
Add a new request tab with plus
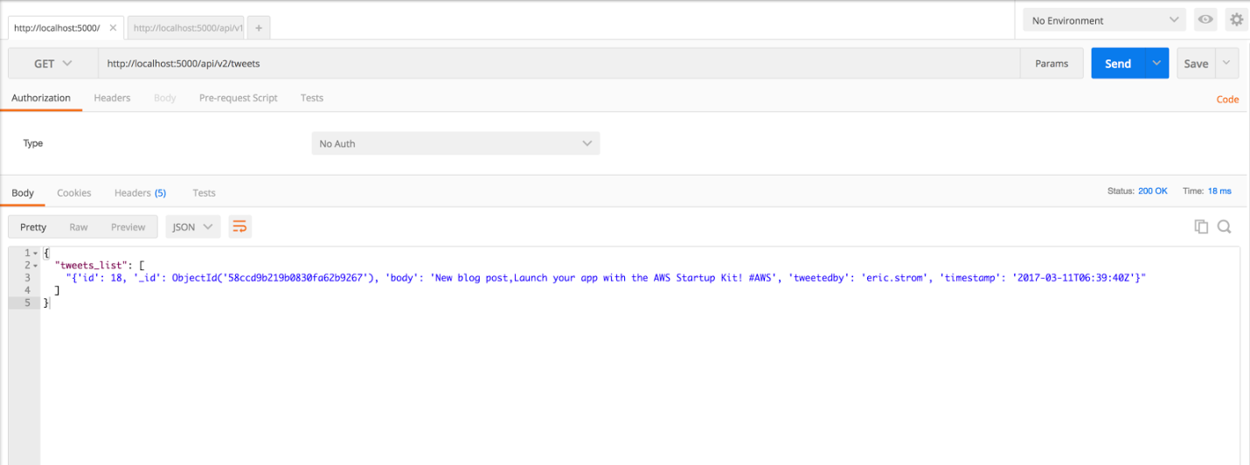[x=259, y=28]
